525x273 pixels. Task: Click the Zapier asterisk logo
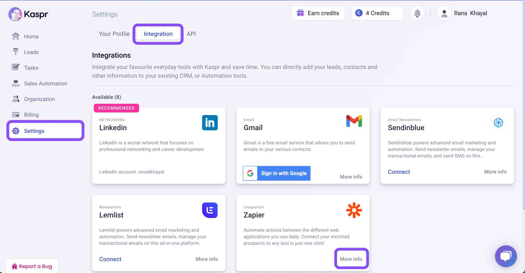354,210
